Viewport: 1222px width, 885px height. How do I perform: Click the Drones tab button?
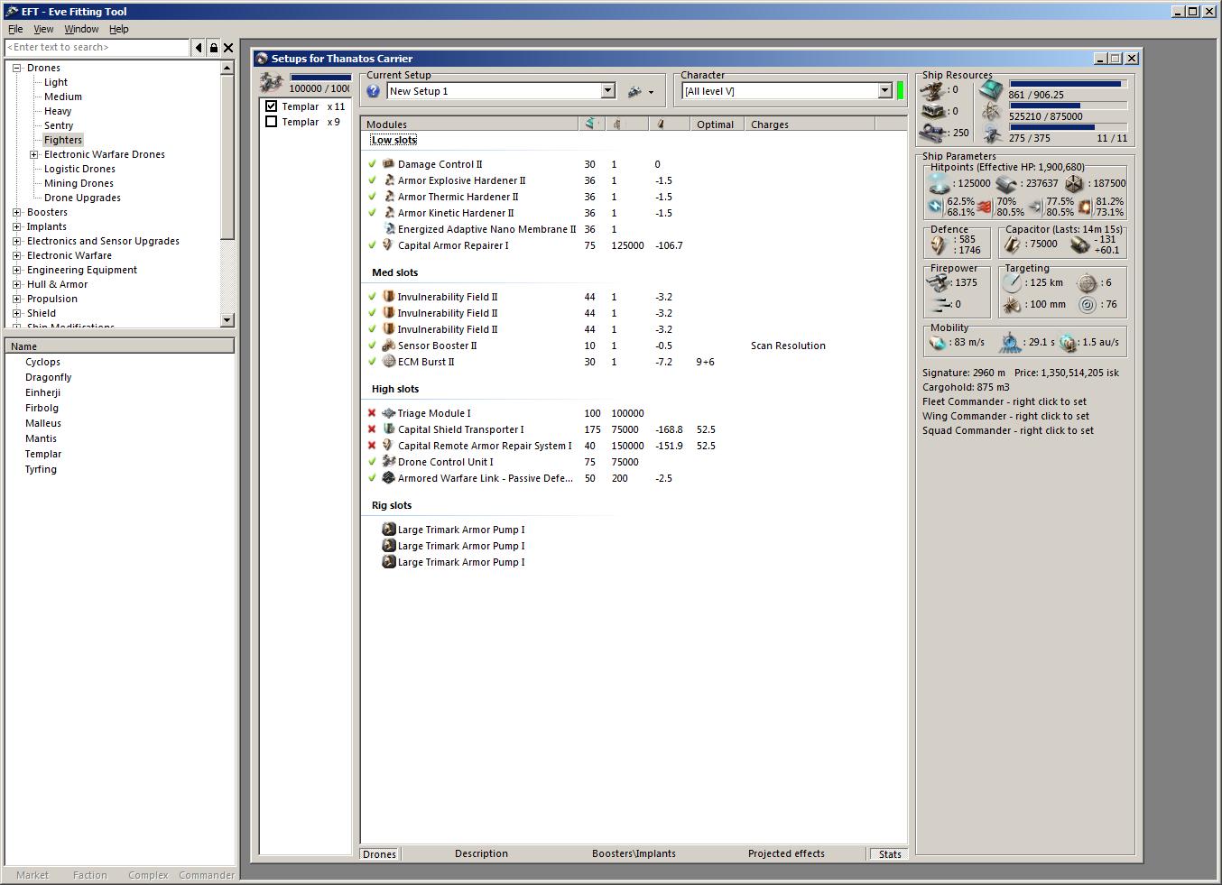point(380,854)
